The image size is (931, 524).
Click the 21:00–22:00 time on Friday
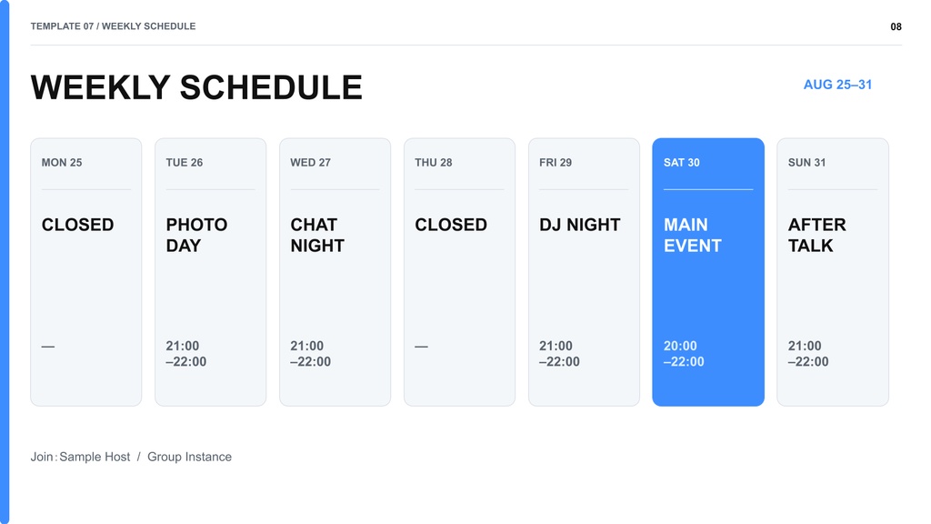point(559,354)
